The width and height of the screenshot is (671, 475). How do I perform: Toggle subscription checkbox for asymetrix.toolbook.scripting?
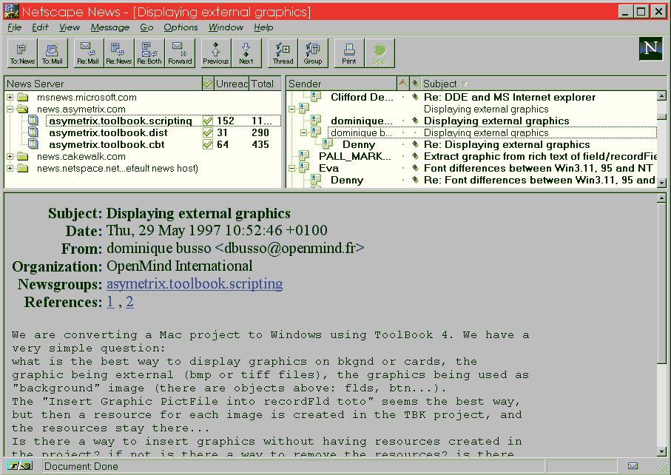[x=208, y=121]
